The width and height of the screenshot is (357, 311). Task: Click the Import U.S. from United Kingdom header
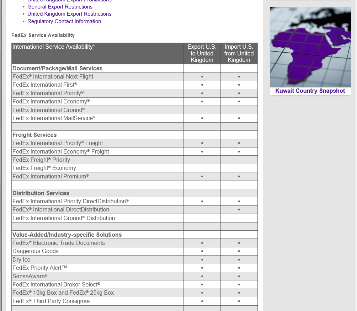coord(239,53)
